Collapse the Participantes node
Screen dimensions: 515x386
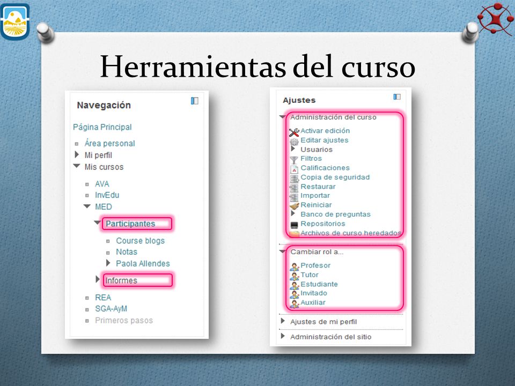click(97, 222)
